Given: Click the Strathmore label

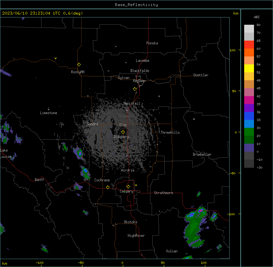Looking at the screenshot, I should (x=163, y=193).
